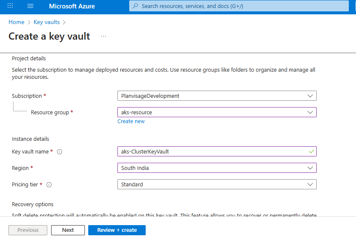Show info tooltip for Key vault name
356x242 pixels.
pos(60,152)
